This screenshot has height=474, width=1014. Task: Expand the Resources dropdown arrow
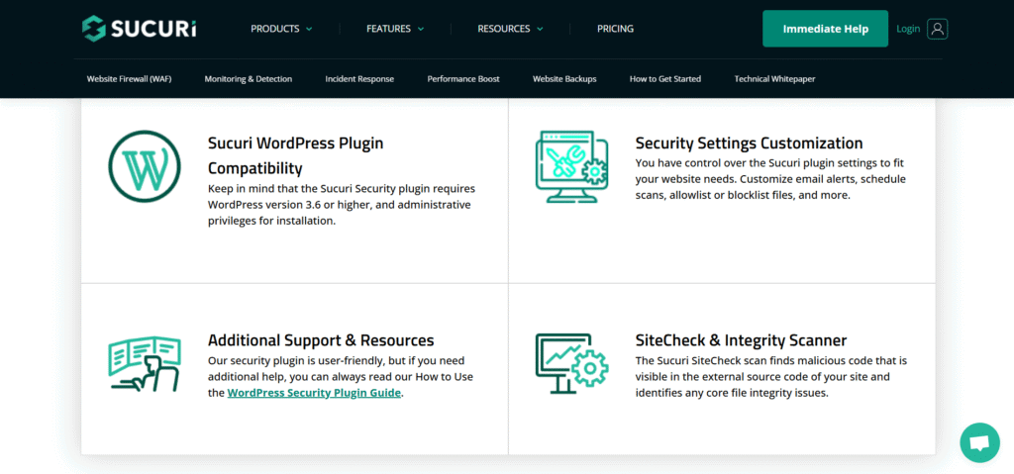coord(540,29)
